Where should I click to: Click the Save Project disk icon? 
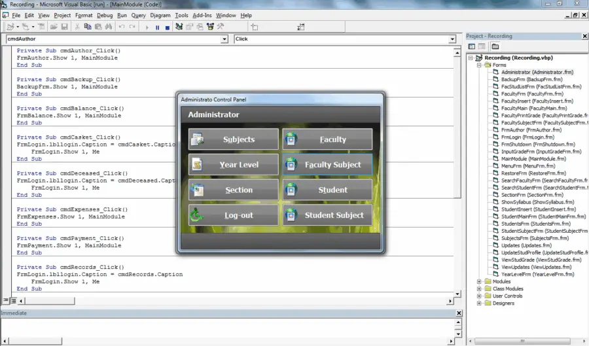pos(65,27)
